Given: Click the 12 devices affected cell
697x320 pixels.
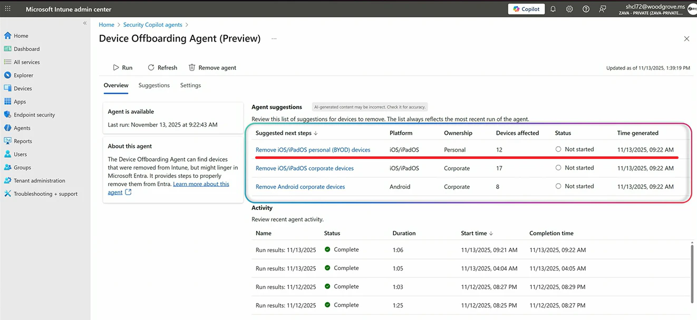Looking at the screenshot, I should pos(499,150).
